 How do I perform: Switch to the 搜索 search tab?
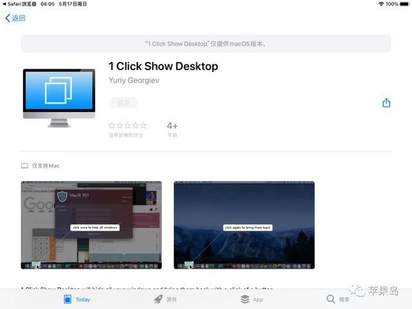[338, 299]
